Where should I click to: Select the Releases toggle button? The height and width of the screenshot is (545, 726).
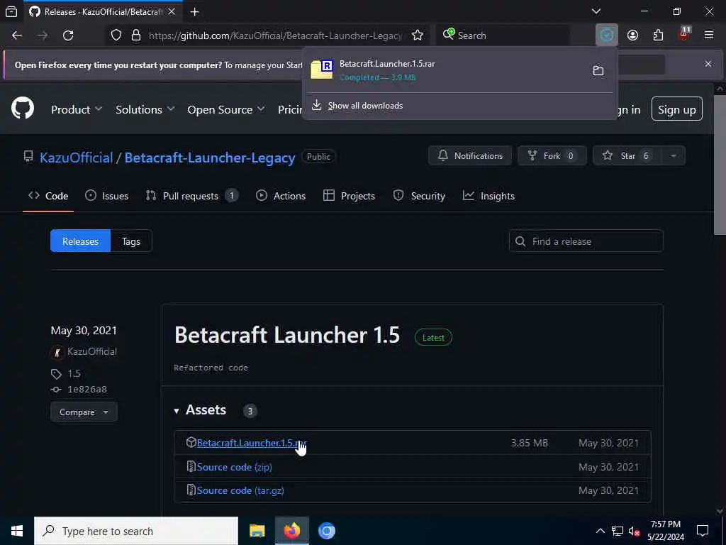click(x=81, y=241)
